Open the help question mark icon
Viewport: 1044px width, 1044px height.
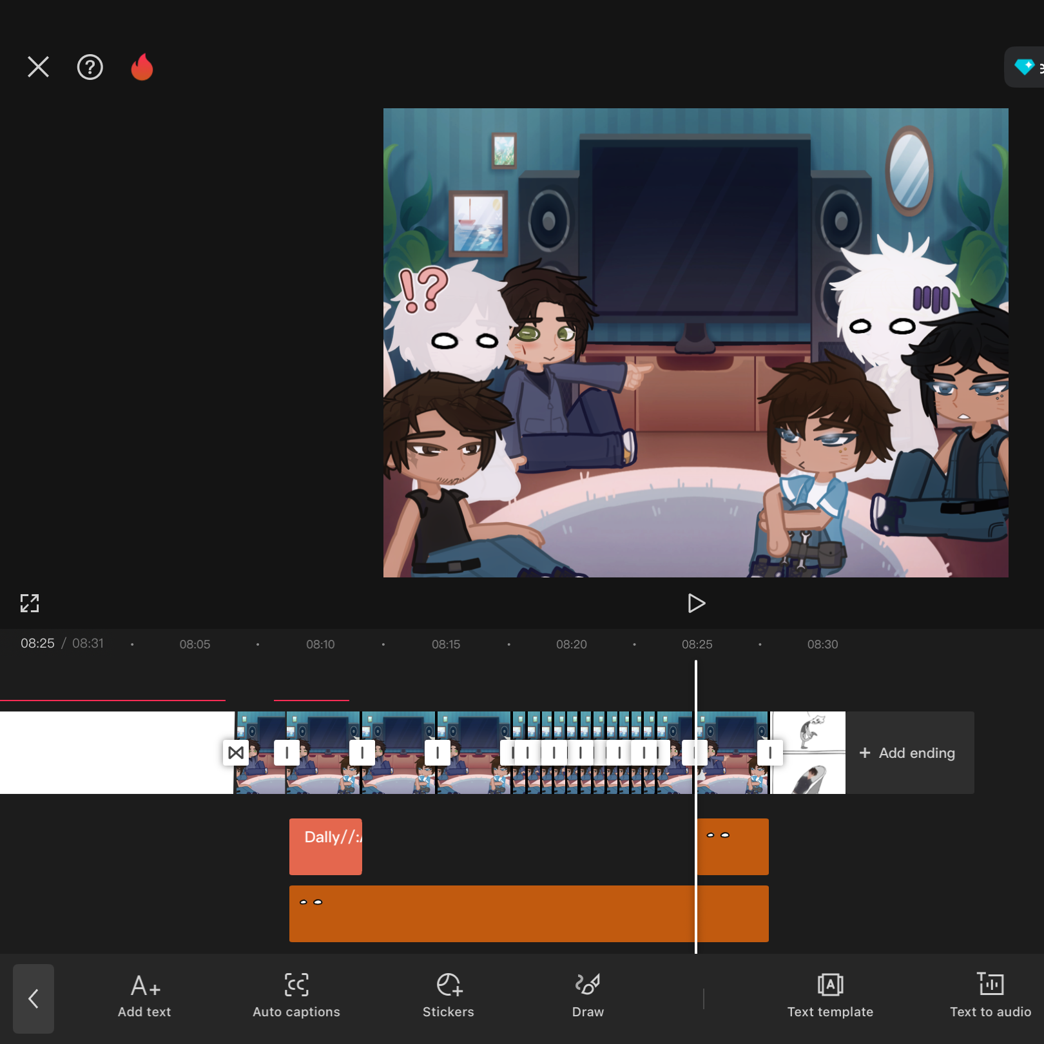click(90, 67)
